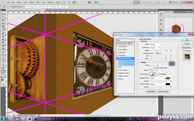Image resolution: width=194 pixels, height=121 pixels.
Task: Enable the Anti-aliased checkbox
Action: point(158,74)
